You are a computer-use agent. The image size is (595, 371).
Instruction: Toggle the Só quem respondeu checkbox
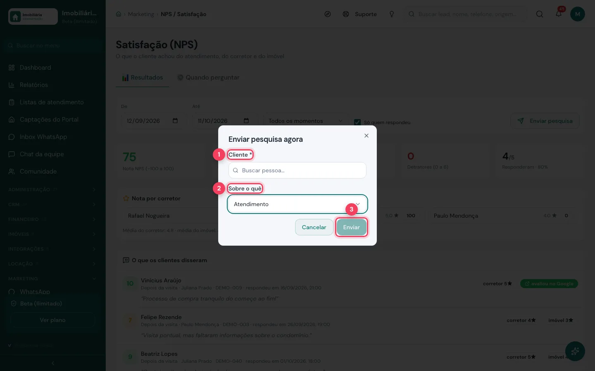(x=357, y=122)
